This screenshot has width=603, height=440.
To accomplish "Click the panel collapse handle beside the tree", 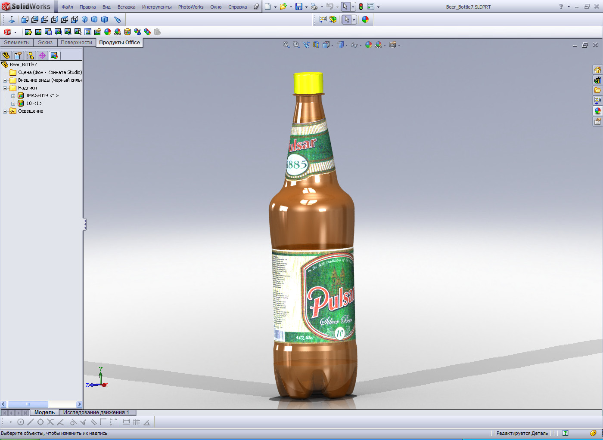I will click(85, 224).
